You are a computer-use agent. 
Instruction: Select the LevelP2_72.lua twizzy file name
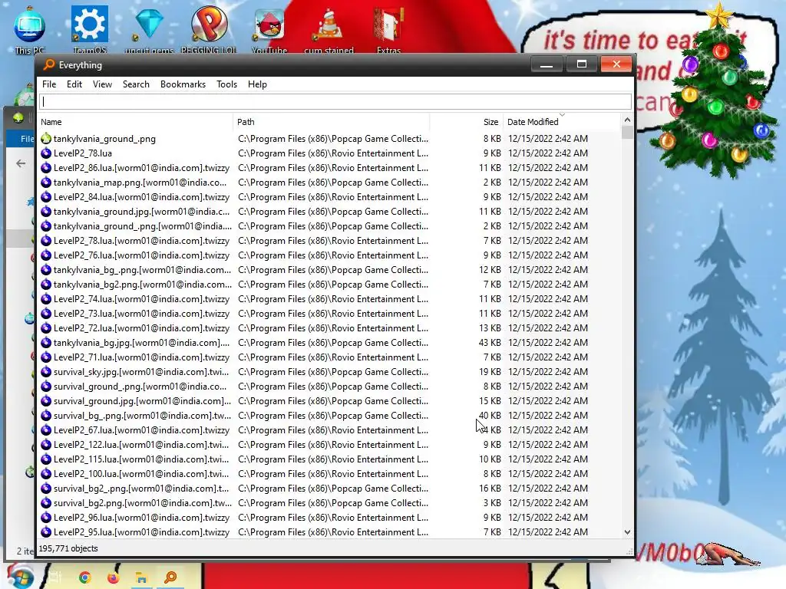tap(141, 328)
